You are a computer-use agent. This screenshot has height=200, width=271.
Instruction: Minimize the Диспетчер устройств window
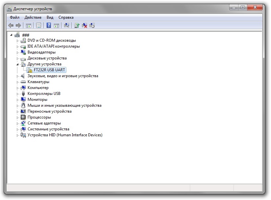click(x=234, y=8)
